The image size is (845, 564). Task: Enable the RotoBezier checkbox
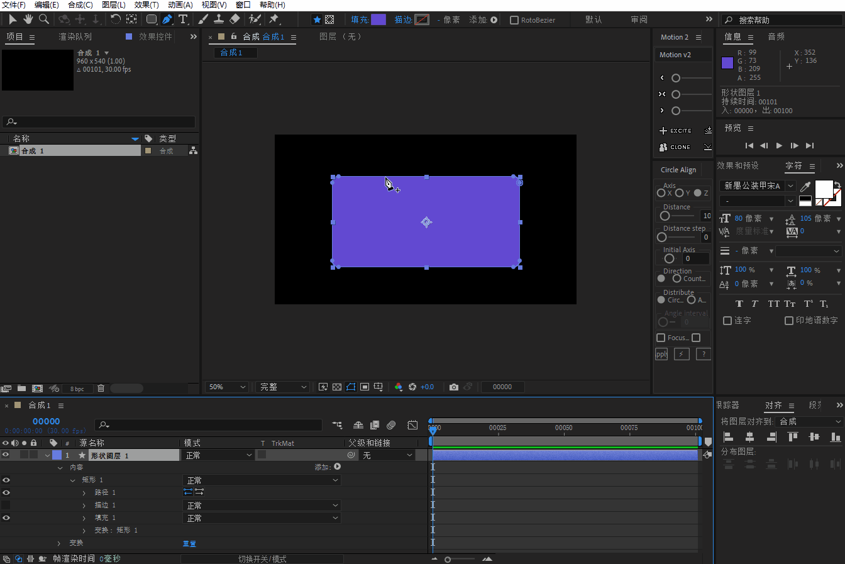coord(514,20)
